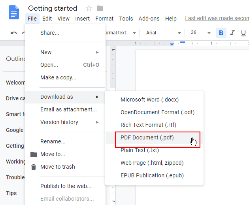
Task: Open the Add-ons menu
Action: coord(149,19)
